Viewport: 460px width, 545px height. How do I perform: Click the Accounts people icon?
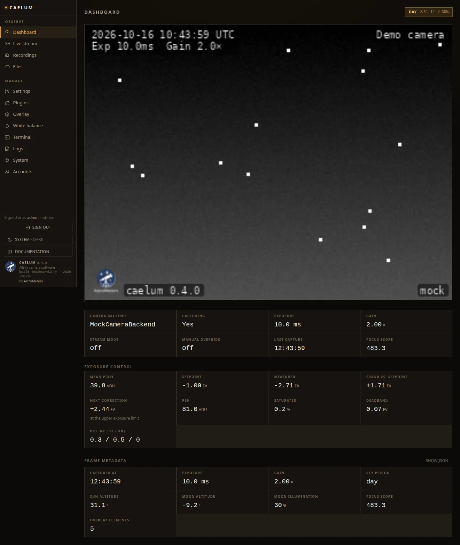point(7,172)
